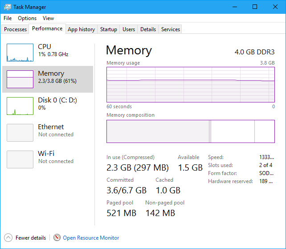
Task: Close the Task Manager window
Action: (275, 7)
